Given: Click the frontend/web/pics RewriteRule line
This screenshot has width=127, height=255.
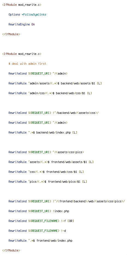Looking at the screenshot, I should pyautogui.click(x=48, y=182).
